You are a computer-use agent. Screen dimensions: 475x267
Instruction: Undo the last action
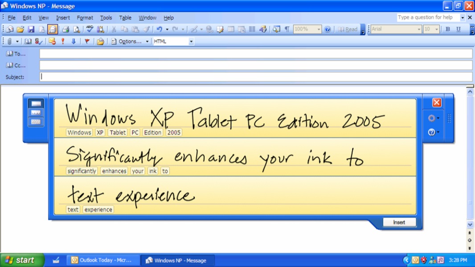[159, 29]
